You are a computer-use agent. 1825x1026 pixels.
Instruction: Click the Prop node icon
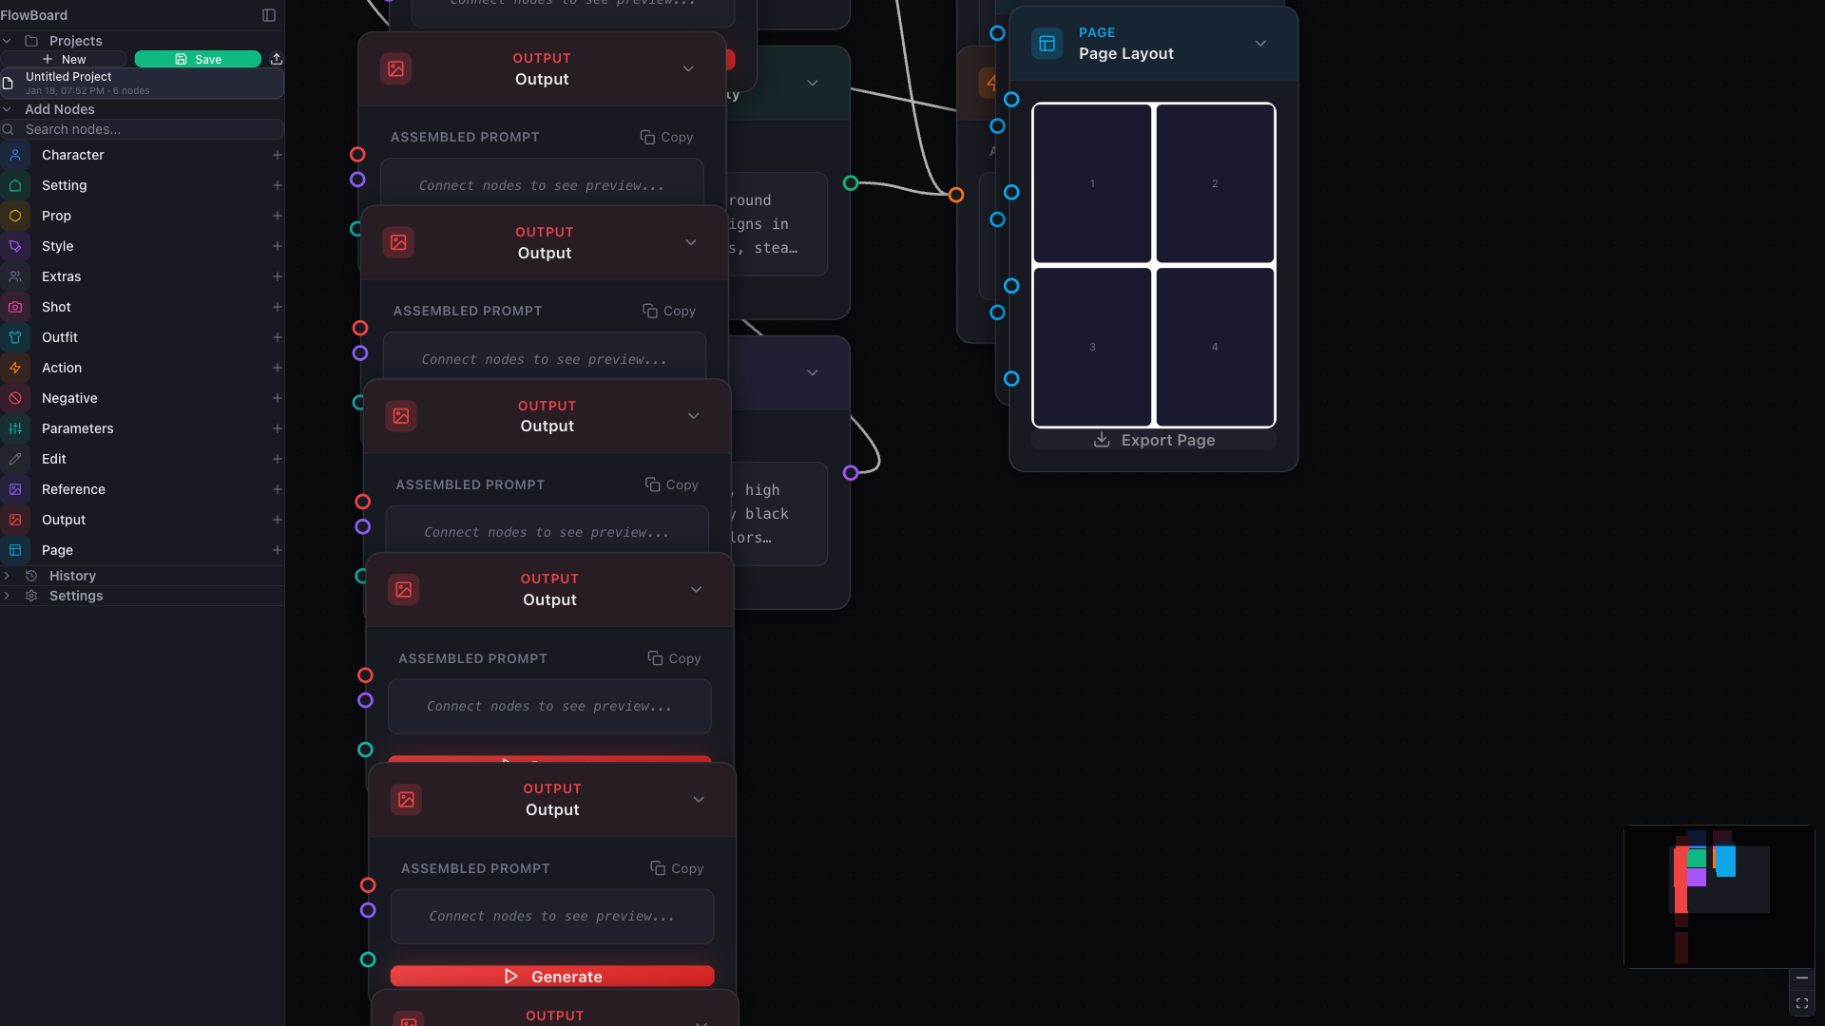tap(15, 216)
